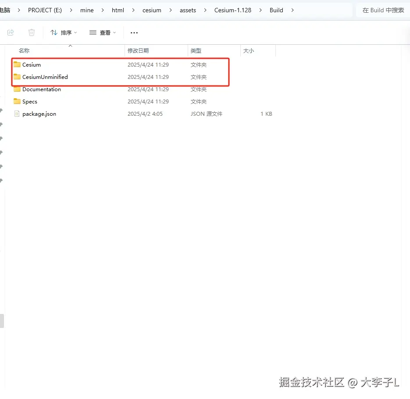Select PROJECT (E:) in the breadcrumb path
The height and width of the screenshot is (399, 410).
pos(44,10)
